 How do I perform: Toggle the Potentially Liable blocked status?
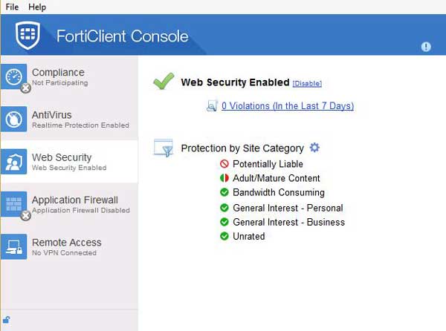tap(224, 164)
